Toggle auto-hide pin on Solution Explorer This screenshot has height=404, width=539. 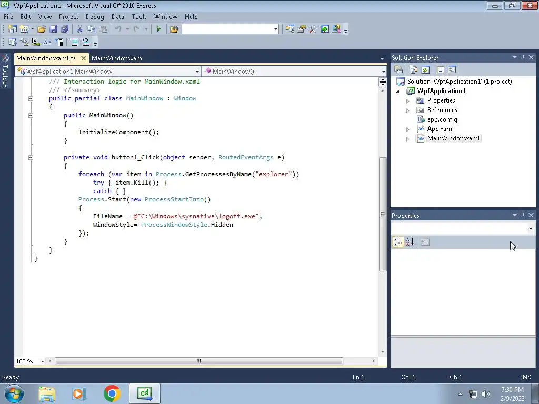(523, 57)
